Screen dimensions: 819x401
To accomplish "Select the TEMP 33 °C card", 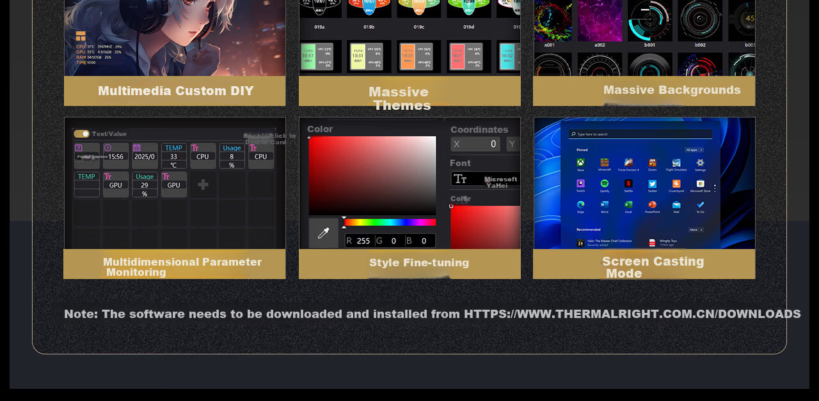I will click(173, 156).
